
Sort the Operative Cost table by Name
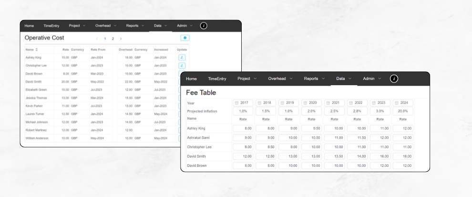point(36,49)
